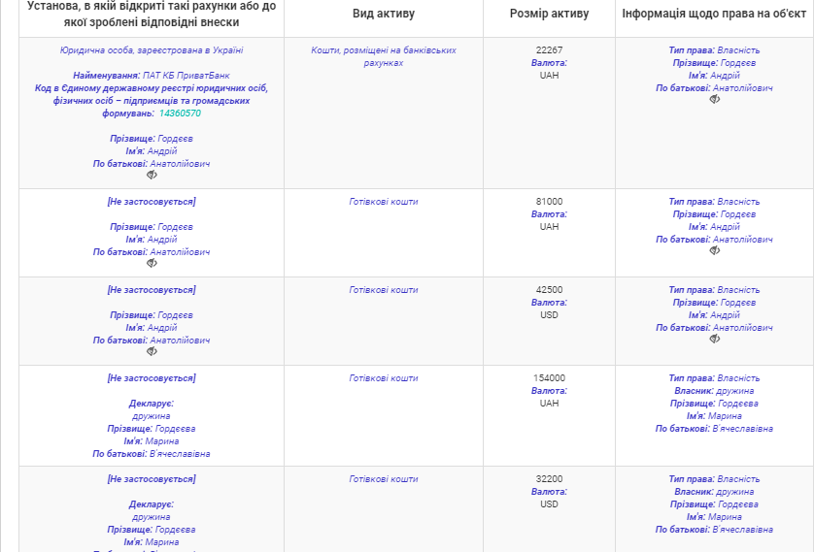Image resolution: width=814 pixels, height=552 pixels.
Task: Click "[Не застосовується]" in the 154000 UAH row
Action: (x=151, y=378)
